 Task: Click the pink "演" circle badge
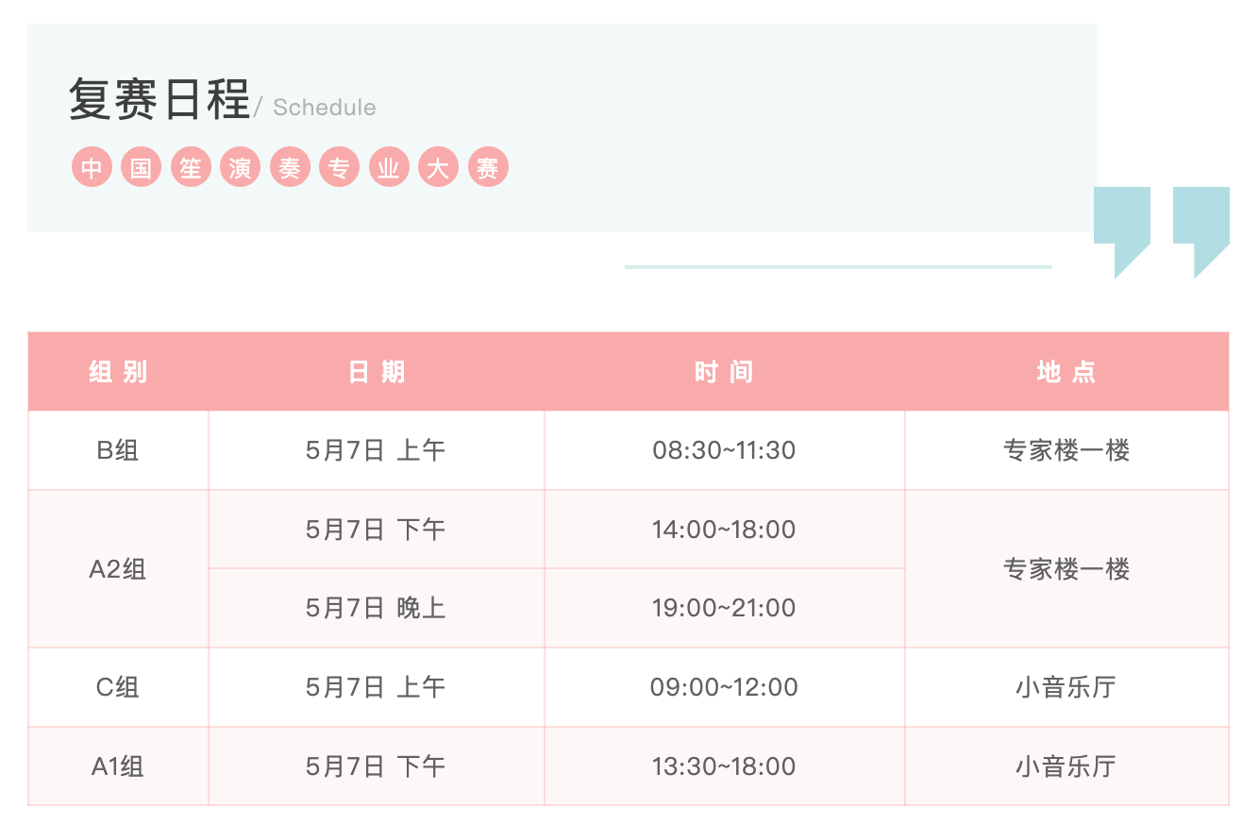click(240, 168)
